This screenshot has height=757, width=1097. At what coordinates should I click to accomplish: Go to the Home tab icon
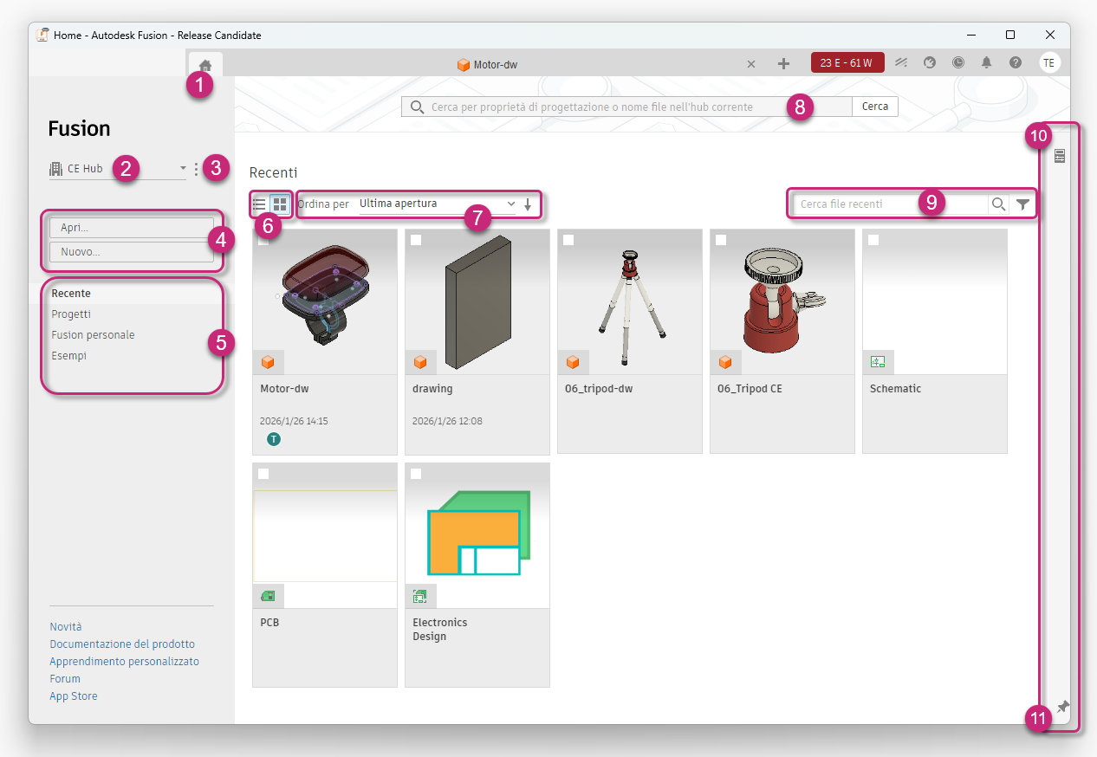pos(205,64)
